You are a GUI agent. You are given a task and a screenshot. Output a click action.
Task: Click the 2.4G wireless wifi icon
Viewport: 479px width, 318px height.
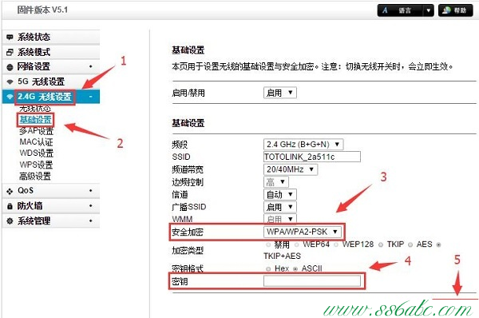(10, 97)
